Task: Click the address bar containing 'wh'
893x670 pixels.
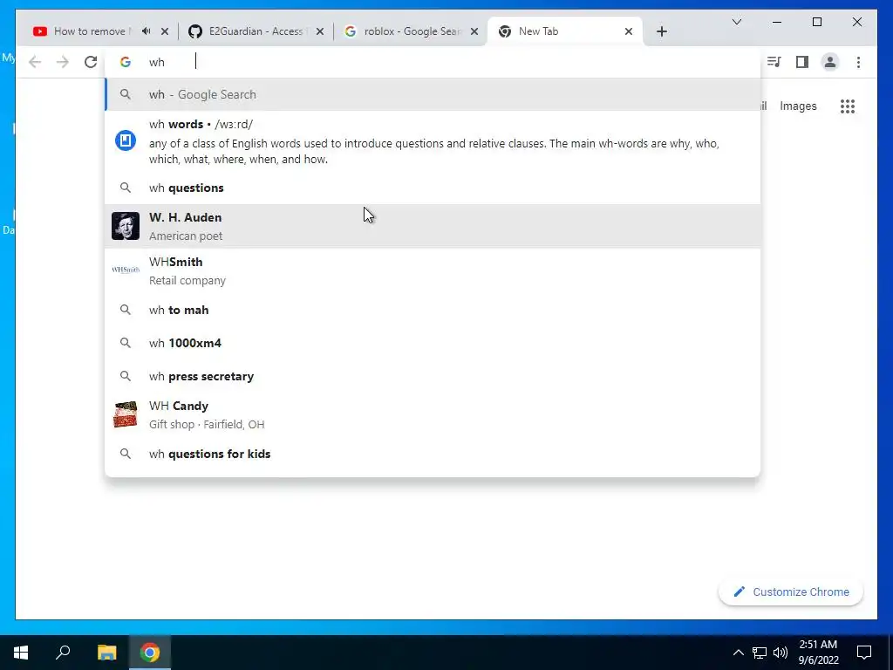Action: coord(433,62)
